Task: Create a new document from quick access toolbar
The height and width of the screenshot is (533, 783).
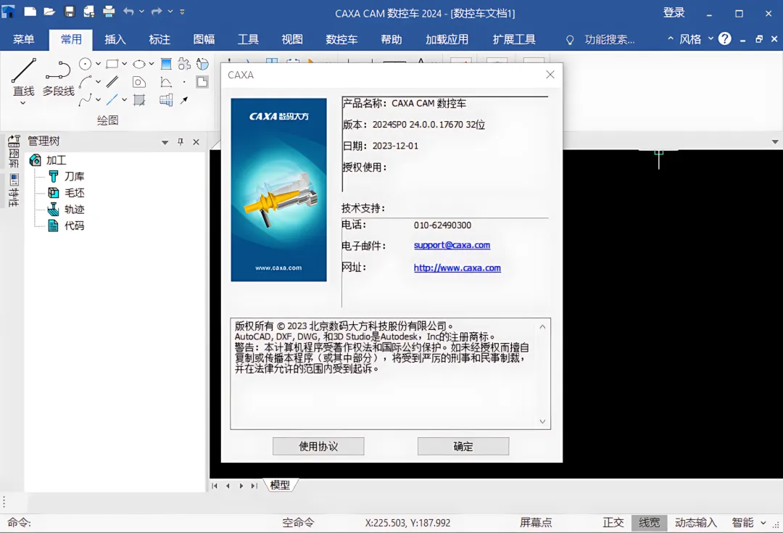Action: tap(30, 12)
